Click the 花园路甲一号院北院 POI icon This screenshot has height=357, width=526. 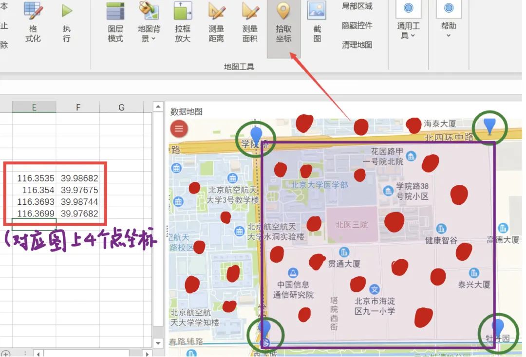[x=411, y=156]
